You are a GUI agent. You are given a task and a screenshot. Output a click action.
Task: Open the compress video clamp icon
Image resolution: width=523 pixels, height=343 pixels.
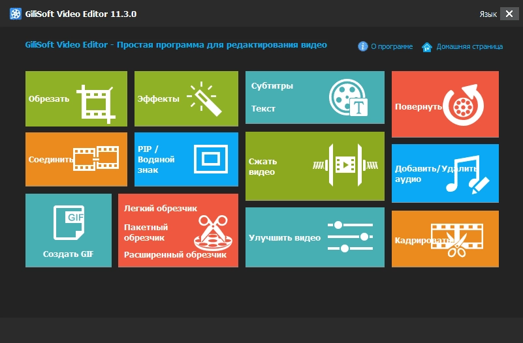click(345, 165)
